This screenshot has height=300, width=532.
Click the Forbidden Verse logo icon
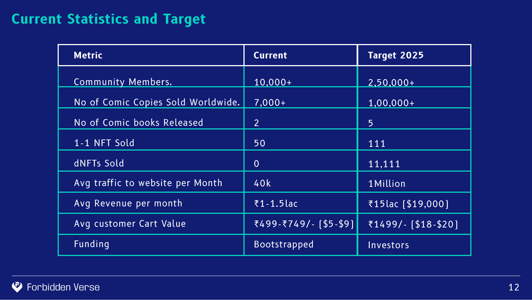point(17,287)
